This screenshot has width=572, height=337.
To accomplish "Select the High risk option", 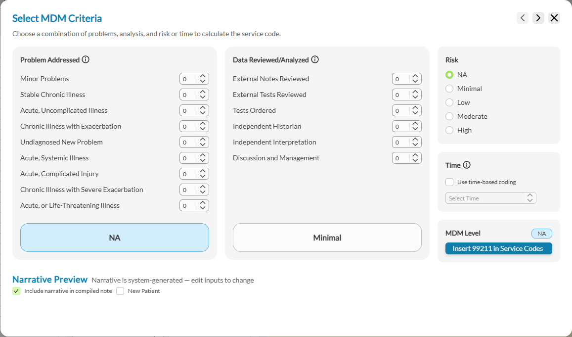I will pos(449,130).
